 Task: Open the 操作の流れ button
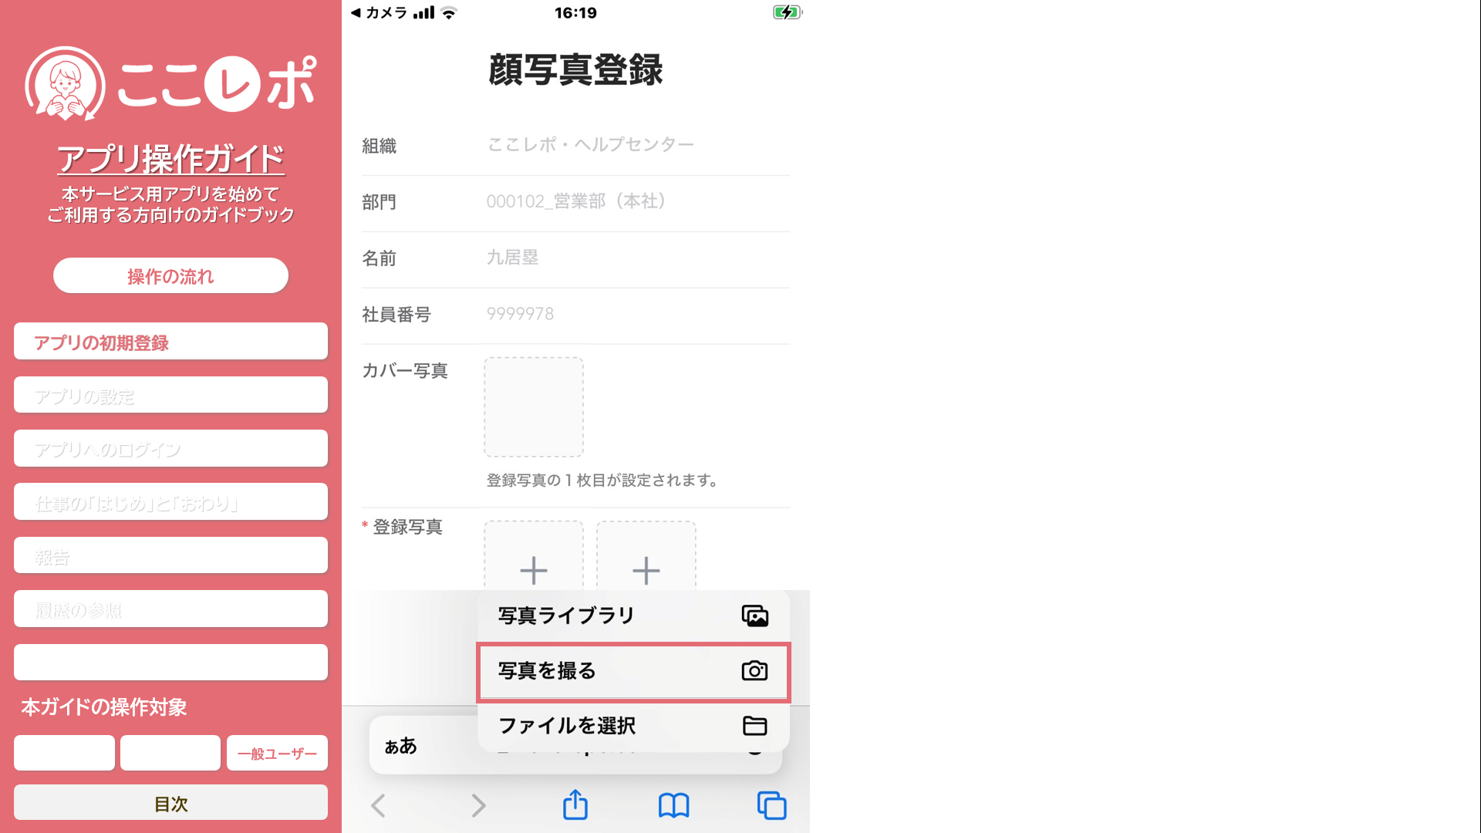tap(170, 275)
